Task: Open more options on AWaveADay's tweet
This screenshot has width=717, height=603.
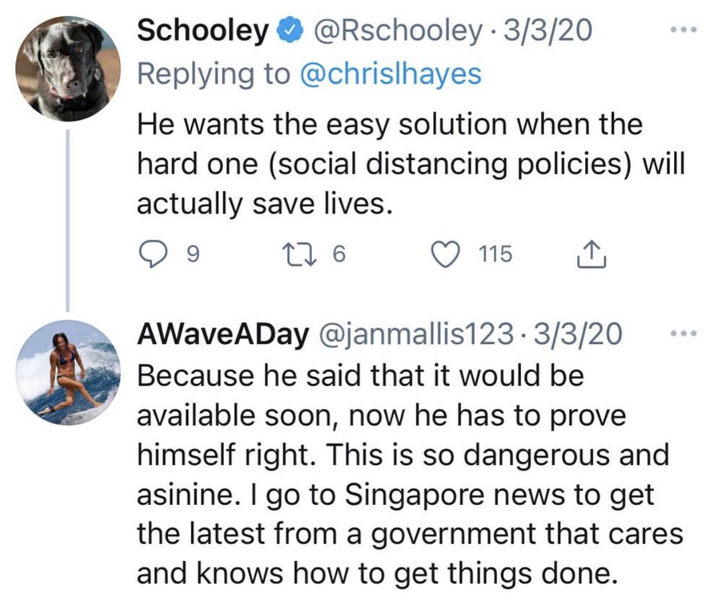Action: click(683, 333)
